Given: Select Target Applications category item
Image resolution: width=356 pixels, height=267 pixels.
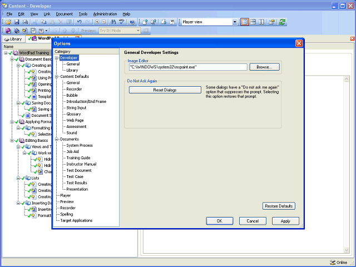Looking at the screenshot, I should click(x=76, y=220).
